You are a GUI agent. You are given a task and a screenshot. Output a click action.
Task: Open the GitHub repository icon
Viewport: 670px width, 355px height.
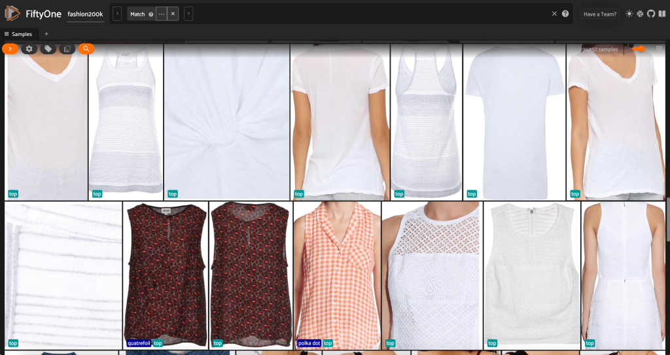click(651, 14)
